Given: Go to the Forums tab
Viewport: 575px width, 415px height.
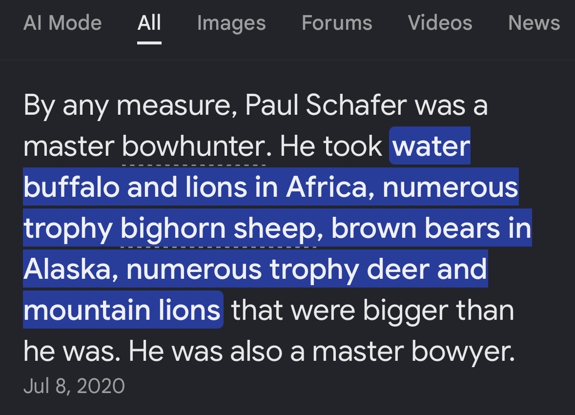Looking at the screenshot, I should tap(337, 23).
